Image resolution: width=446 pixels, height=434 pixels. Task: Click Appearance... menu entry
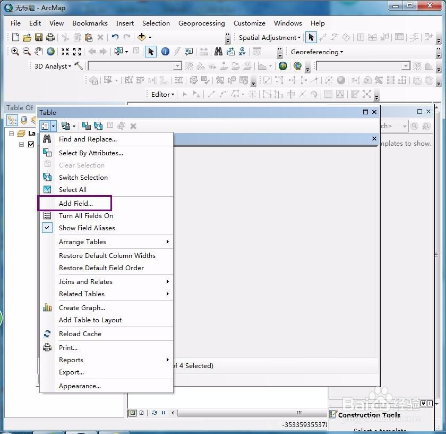(80, 386)
